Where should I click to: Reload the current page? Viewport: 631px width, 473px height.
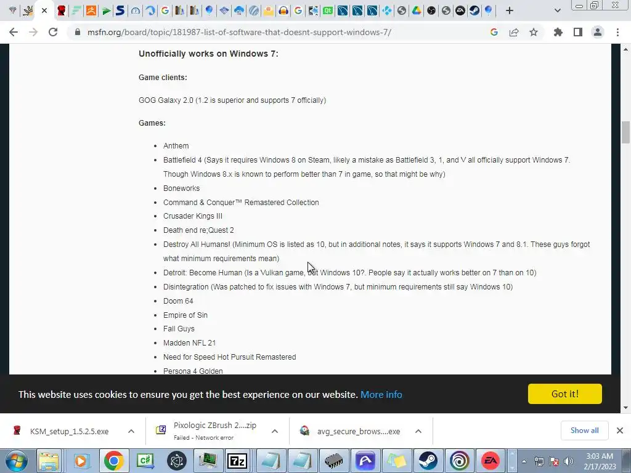point(53,32)
